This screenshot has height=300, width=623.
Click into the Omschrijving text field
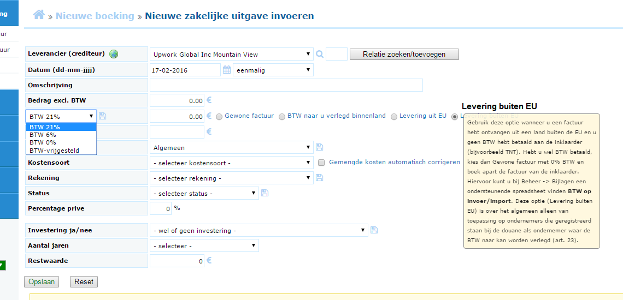(x=286, y=85)
